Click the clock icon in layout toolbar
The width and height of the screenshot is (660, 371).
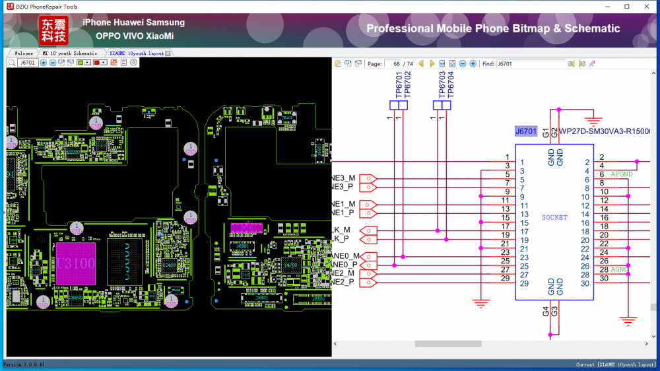point(133,63)
